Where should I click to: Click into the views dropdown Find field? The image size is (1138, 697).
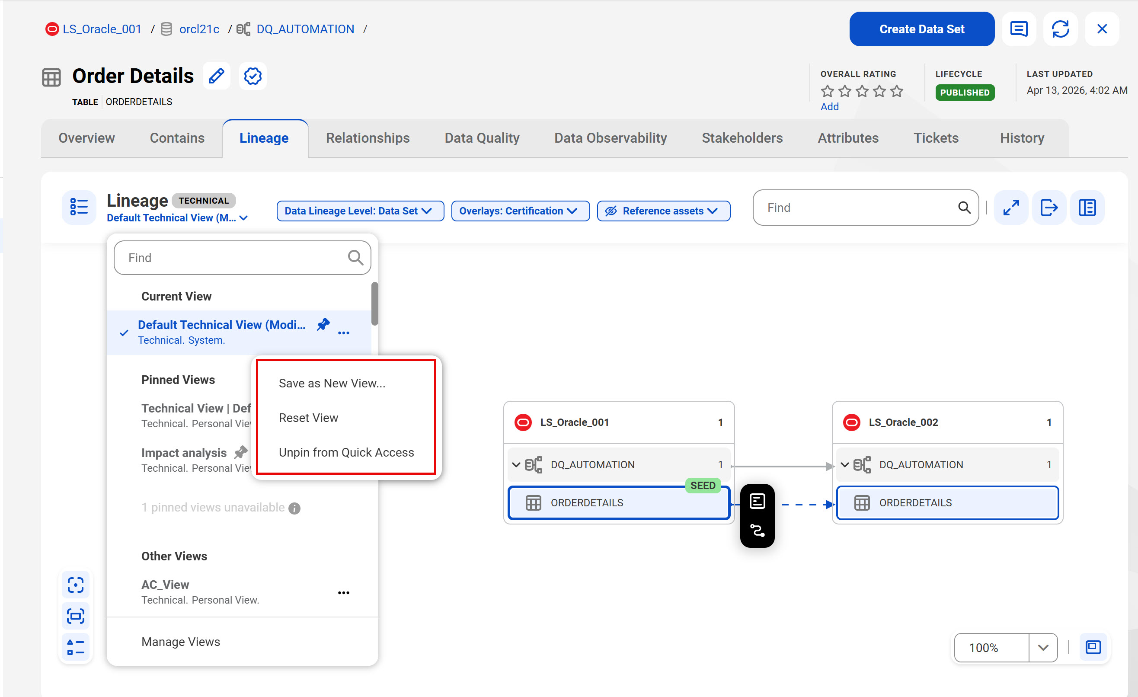click(x=242, y=257)
